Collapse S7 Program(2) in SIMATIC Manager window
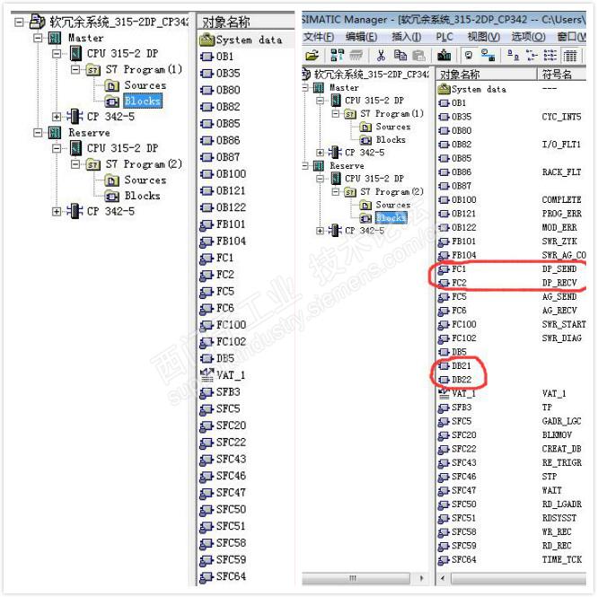The width and height of the screenshot is (597, 597). 336,191
